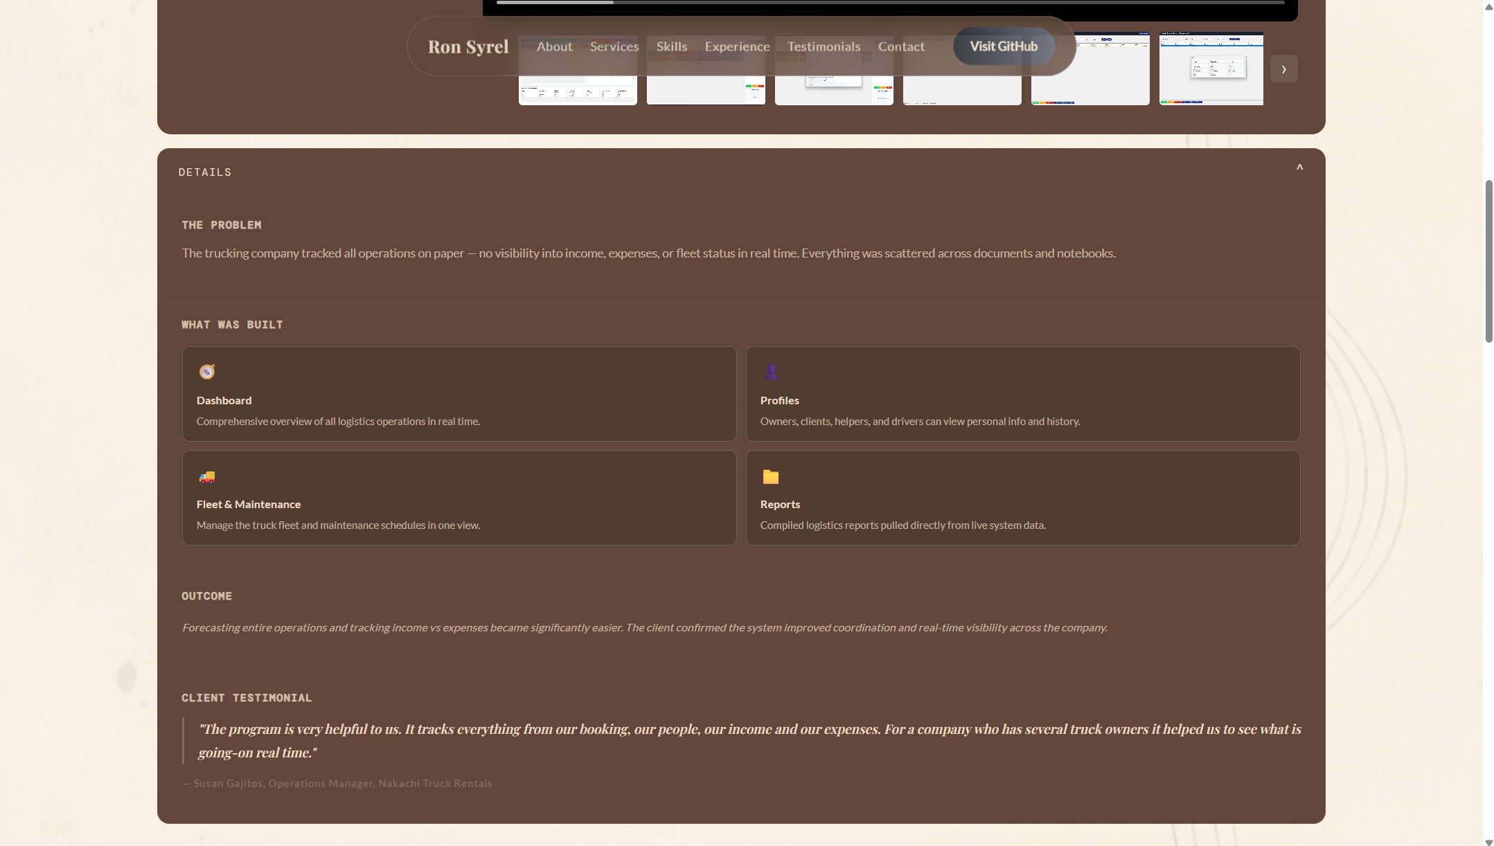Click the scrollbar down arrow
This screenshot has width=1494, height=846.
click(1488, 841)
